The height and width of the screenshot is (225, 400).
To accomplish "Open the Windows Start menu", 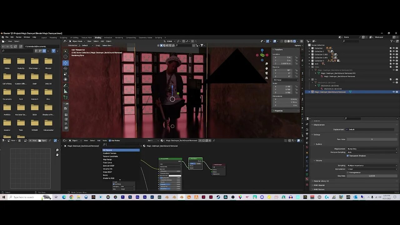I will pyautogui.click(x=4, y=197).
